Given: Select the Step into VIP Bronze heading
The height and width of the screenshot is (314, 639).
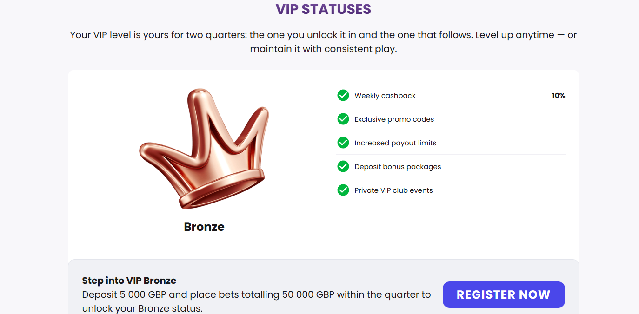Looking at the screenshot, I should (129, 281).
